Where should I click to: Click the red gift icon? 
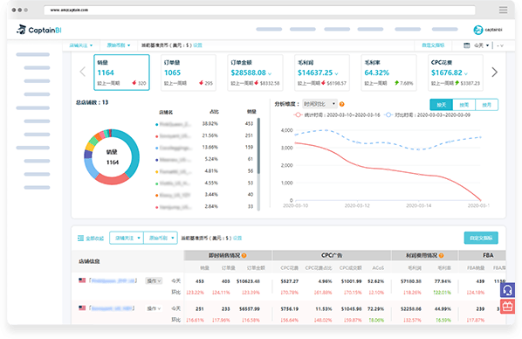point(507,307)
